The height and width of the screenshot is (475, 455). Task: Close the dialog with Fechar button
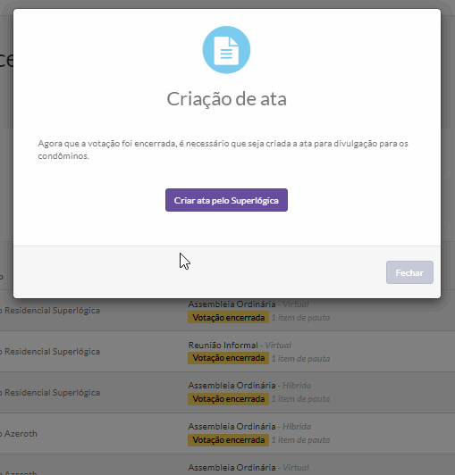(x=409, y=272)
